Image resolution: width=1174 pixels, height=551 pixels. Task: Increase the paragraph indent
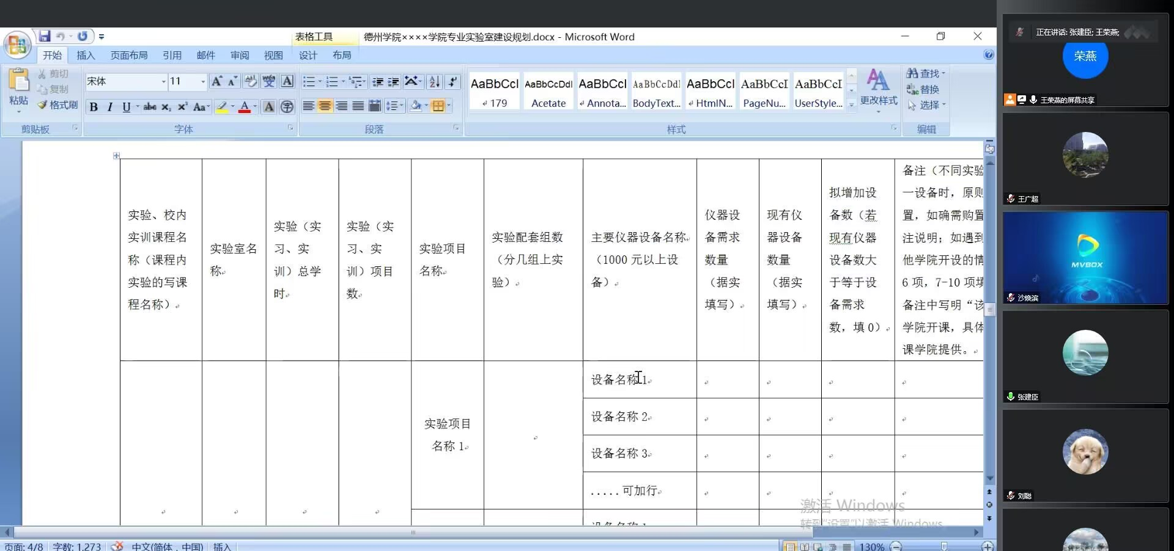pyautogui.click(x=394, y=81)
